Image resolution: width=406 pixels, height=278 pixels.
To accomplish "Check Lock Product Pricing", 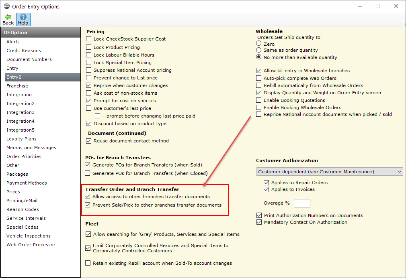I will (x=88, y=47).
